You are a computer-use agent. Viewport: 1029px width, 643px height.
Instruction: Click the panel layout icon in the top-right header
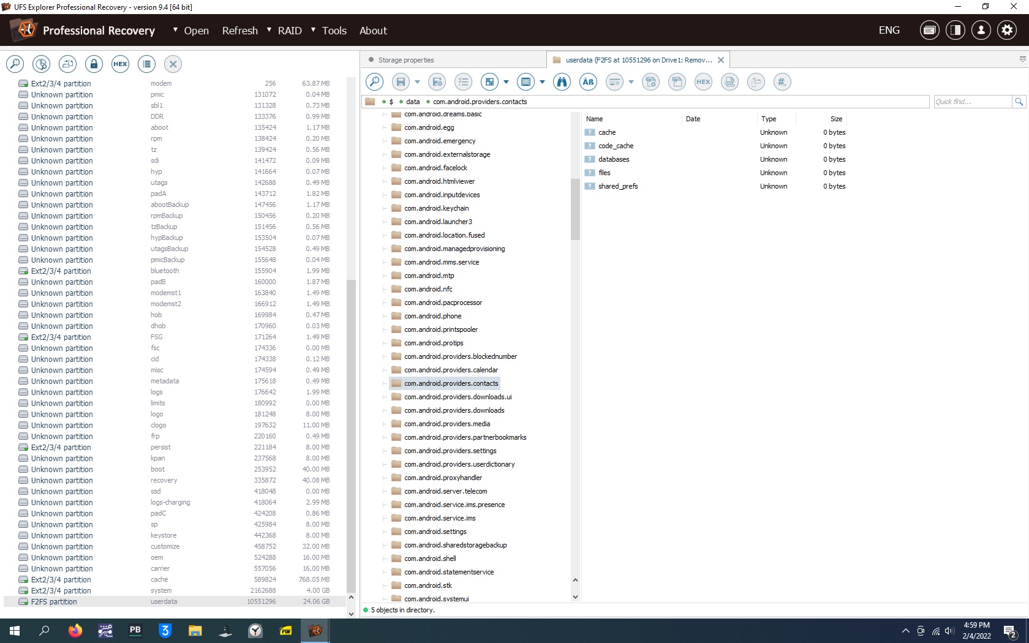tap(956, 30)
